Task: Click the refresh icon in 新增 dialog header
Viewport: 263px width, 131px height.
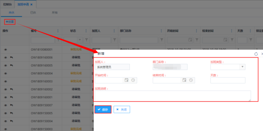Action: 256,54
